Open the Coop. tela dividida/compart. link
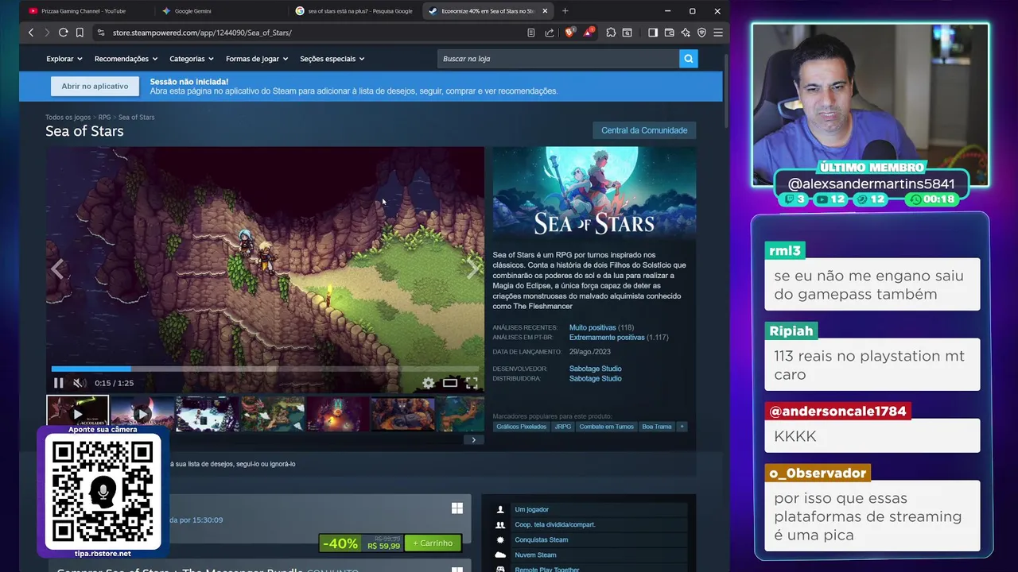 (x=555, y=524)
